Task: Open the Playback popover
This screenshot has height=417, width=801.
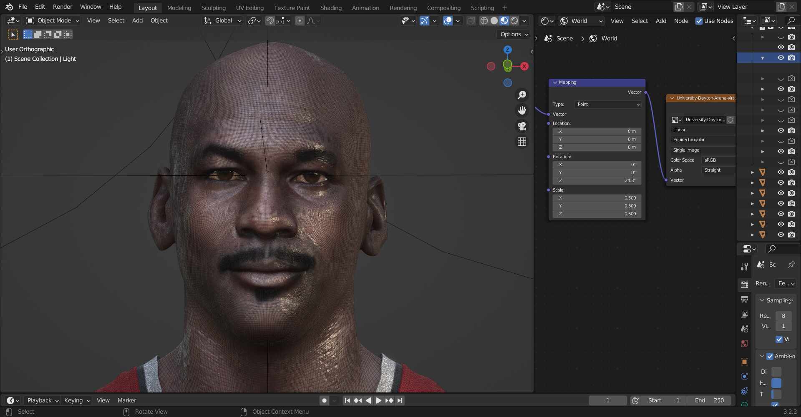Action: 43,400
